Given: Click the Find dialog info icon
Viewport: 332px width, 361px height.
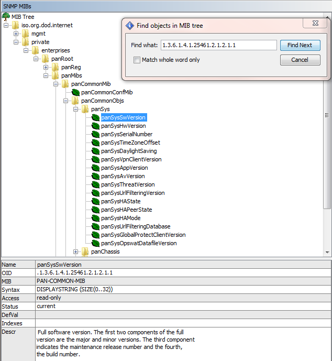Looking at the screenshot, I should point(130,26).
